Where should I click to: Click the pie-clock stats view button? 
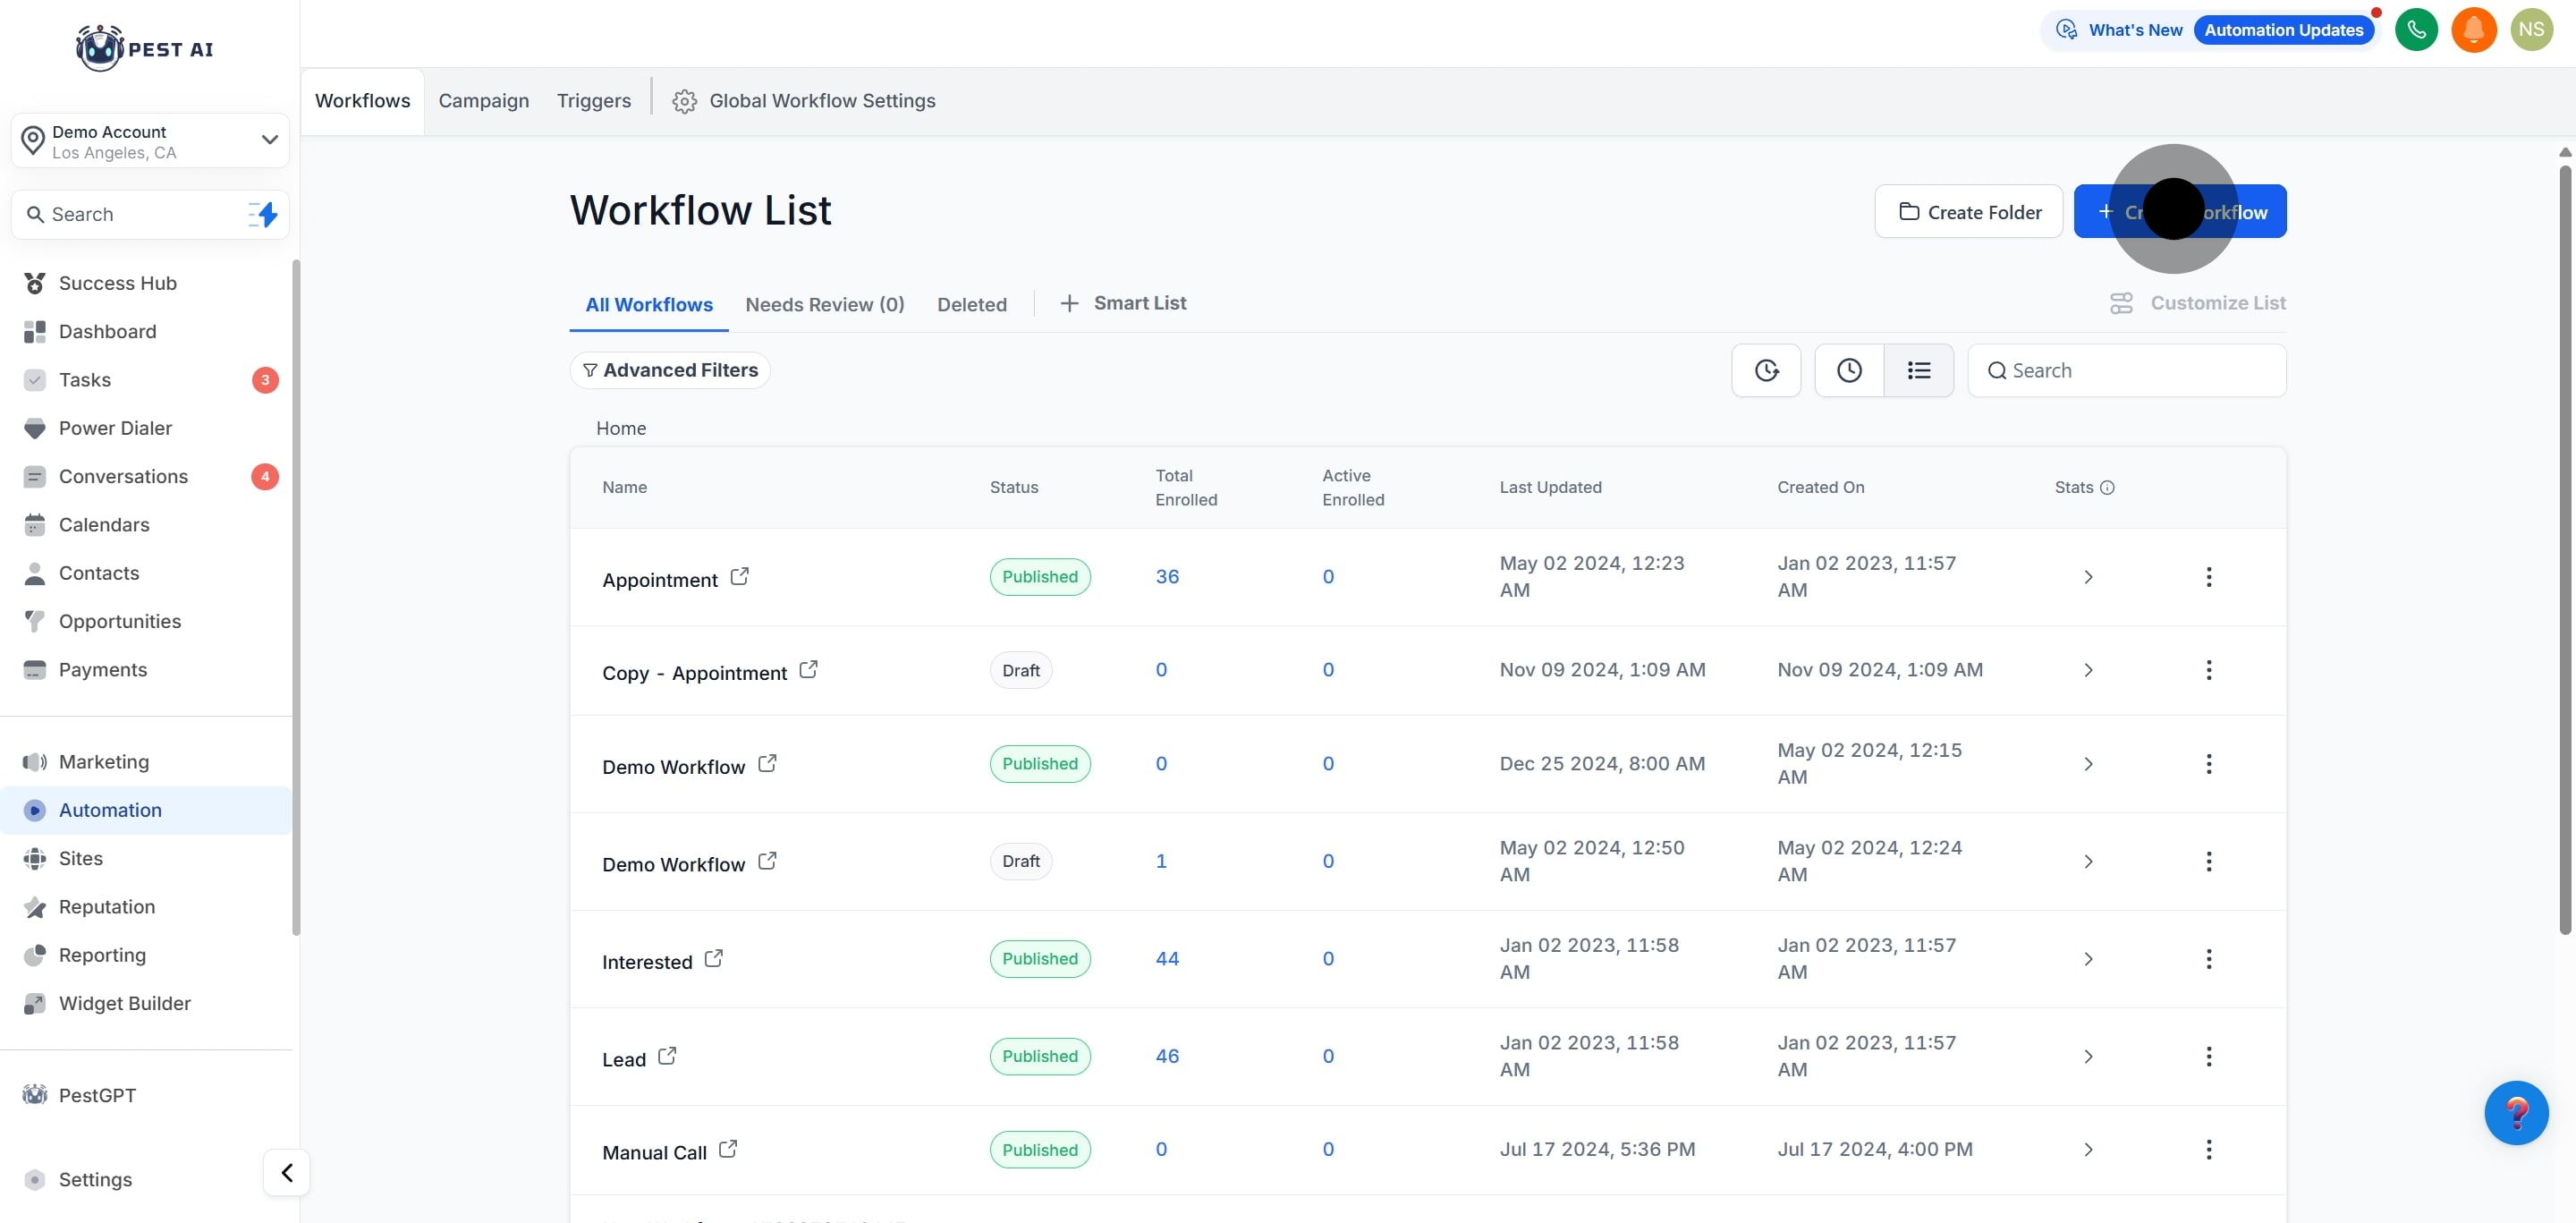click(x=1766, y=371)
